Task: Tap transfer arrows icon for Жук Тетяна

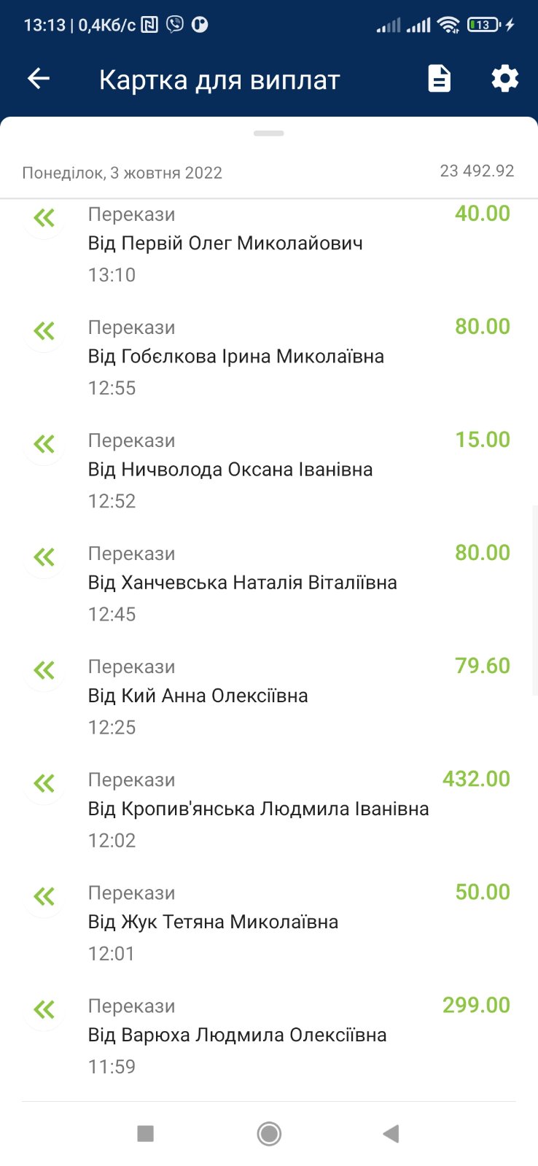Action: 44,896
